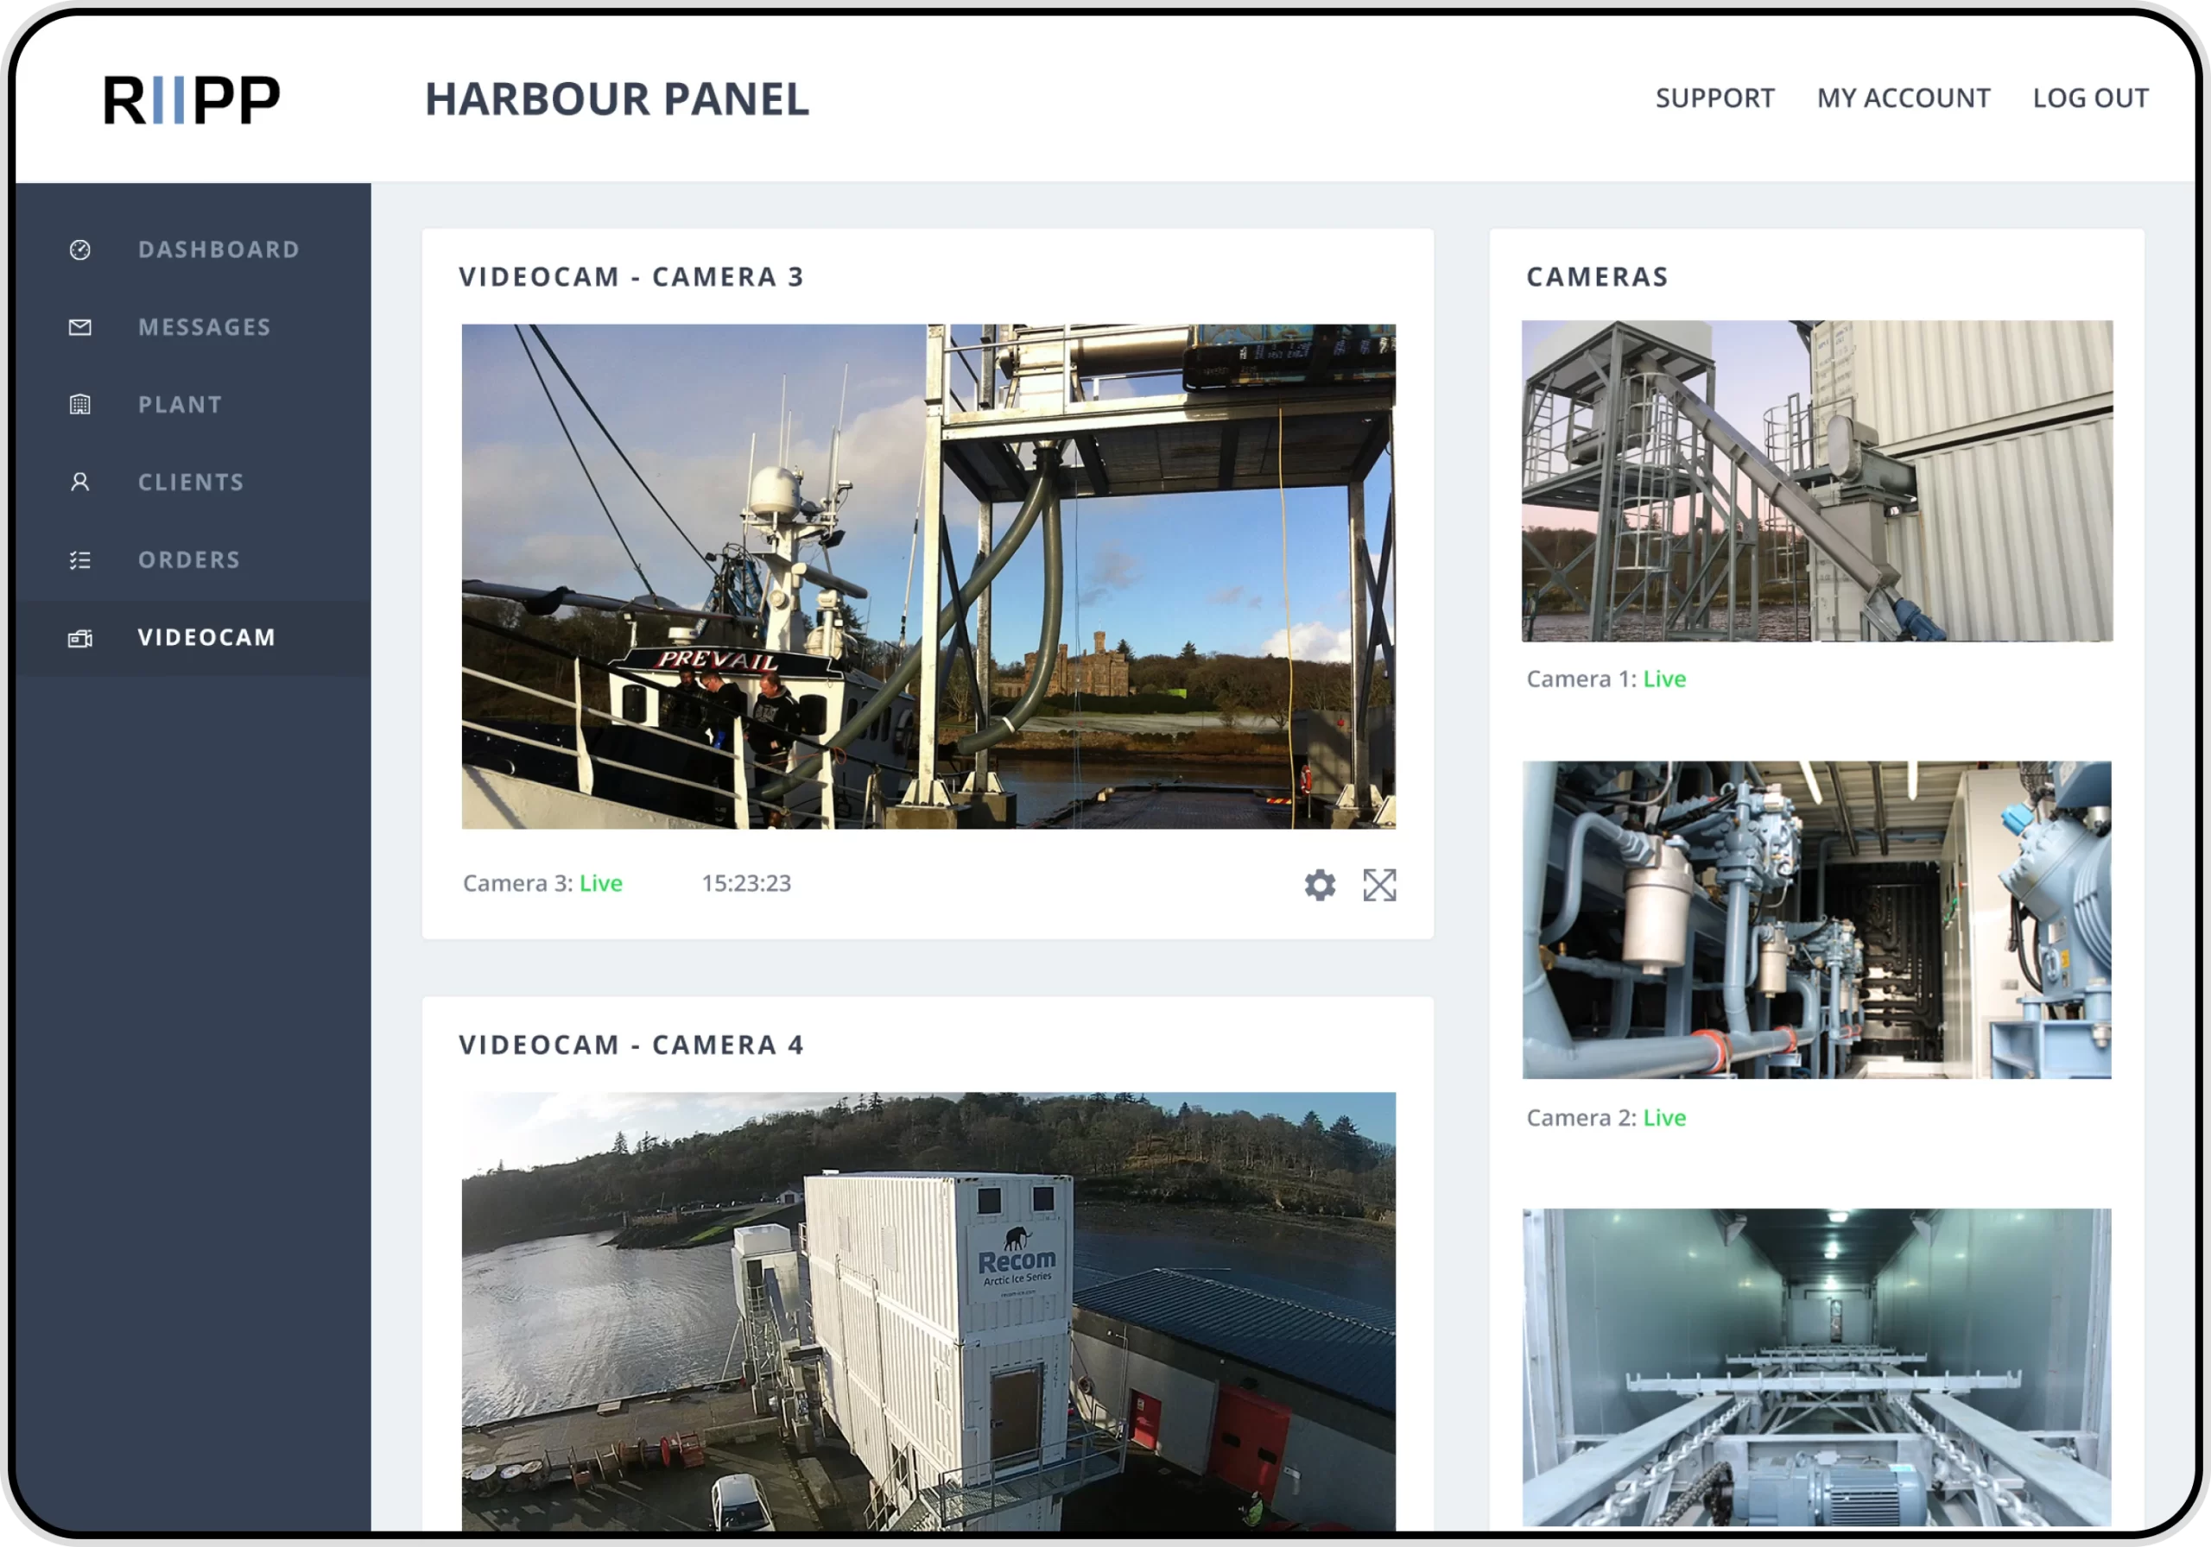Click the Clients person icon
2211x1547 pixels.
point(80,483)
